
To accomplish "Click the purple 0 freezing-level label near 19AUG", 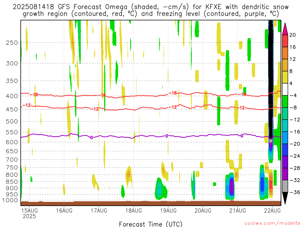I will coord(167,136).
